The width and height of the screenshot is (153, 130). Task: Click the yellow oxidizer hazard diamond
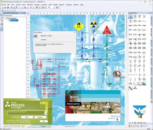(79, 26)
